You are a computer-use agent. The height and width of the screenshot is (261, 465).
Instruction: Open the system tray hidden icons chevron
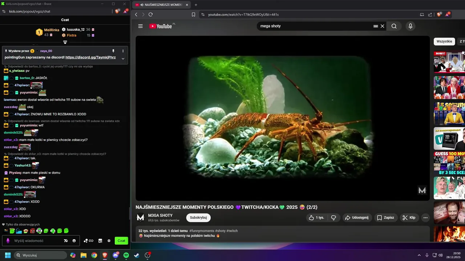[x=419, y=255]
